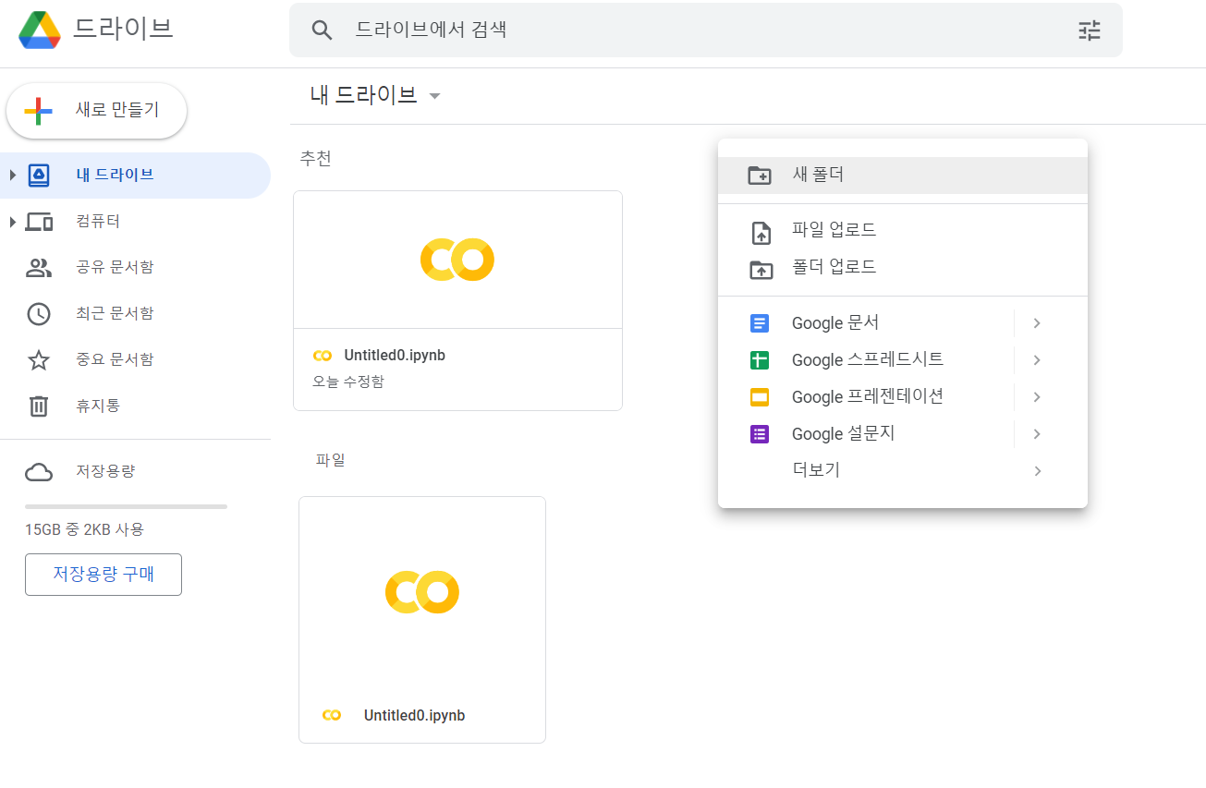Click the 공유 문서함 people icon
This screenshot has height=788, width=1206.
[39, 268]
